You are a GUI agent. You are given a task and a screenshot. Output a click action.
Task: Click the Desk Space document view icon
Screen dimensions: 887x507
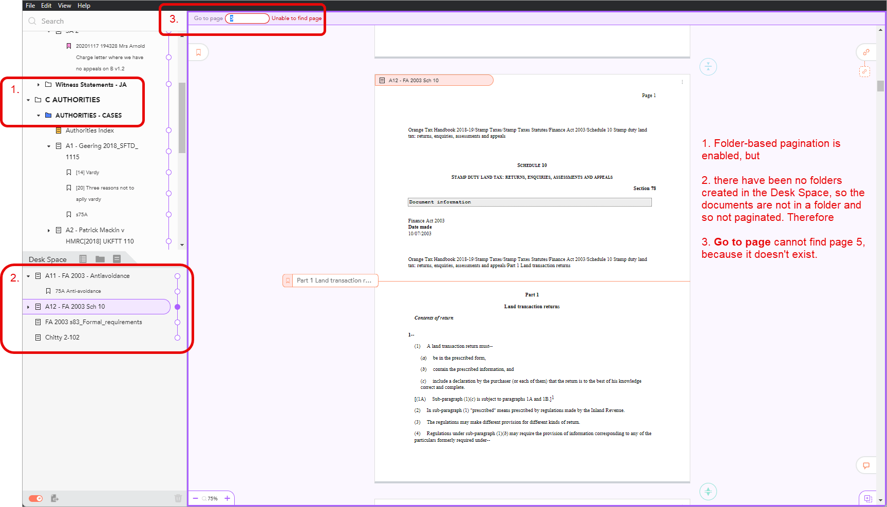pyautogui.click(x=117, y=259)
